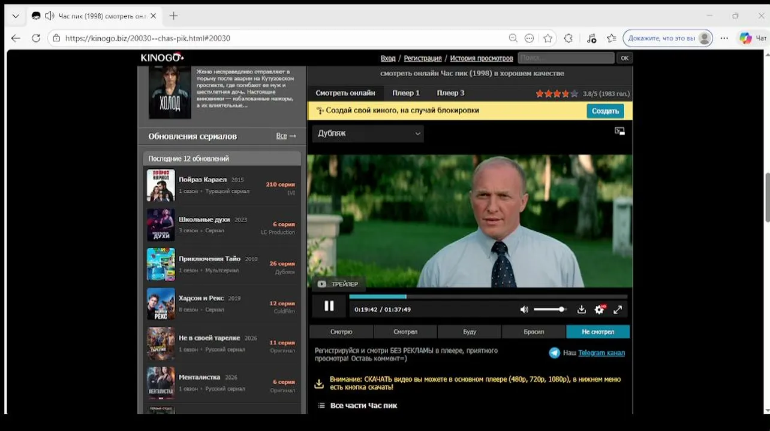
Task: Open the Холод poster thumbnail
Action: tap(170, 92)
